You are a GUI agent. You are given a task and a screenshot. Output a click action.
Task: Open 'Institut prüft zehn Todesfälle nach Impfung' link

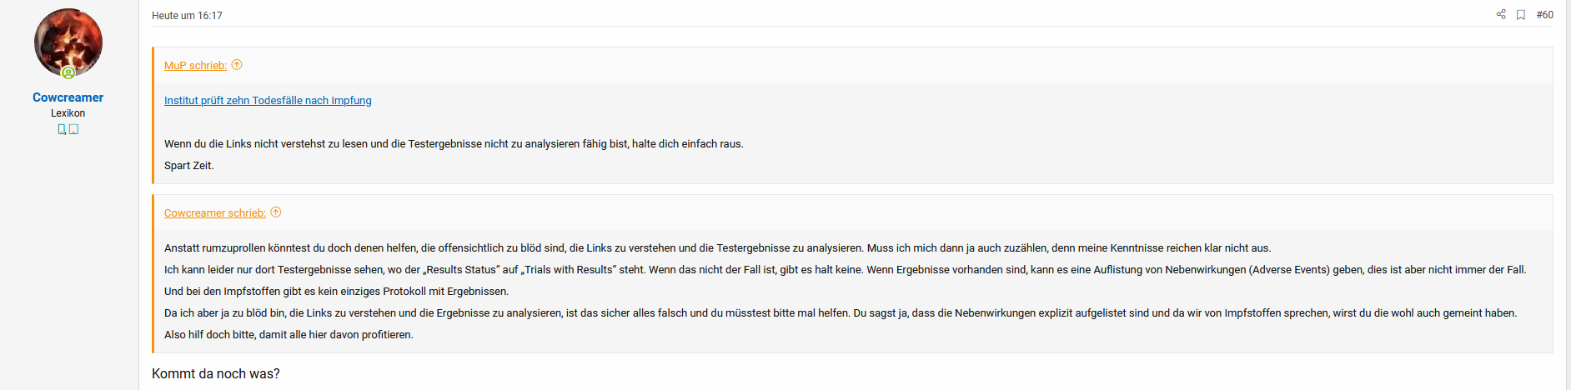point(268,101)
